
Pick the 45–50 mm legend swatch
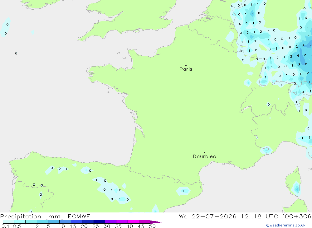coord(145,222)
